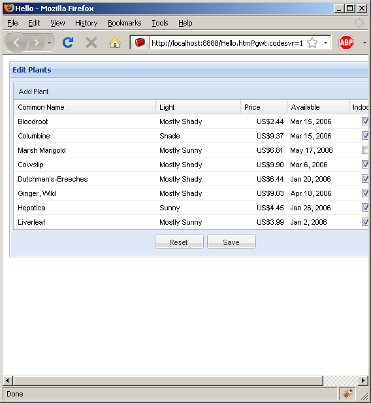371x403 pixels.
Task: Click the horizontal scrollbar left arrow
Action: coord(7,380)
